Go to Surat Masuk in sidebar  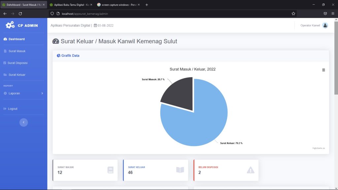click(17, 51)
